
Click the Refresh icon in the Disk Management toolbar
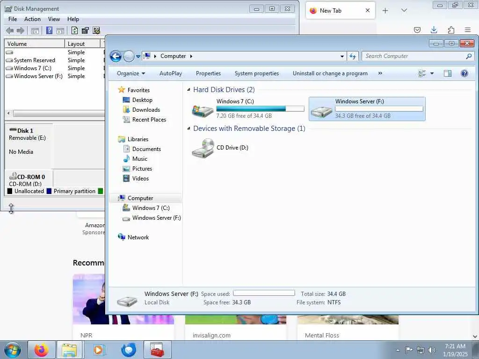(x=74, y=30)
